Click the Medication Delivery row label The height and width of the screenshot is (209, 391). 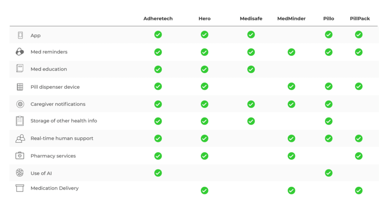point(55,188)
